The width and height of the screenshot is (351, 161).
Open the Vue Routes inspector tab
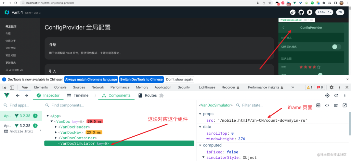148,95
